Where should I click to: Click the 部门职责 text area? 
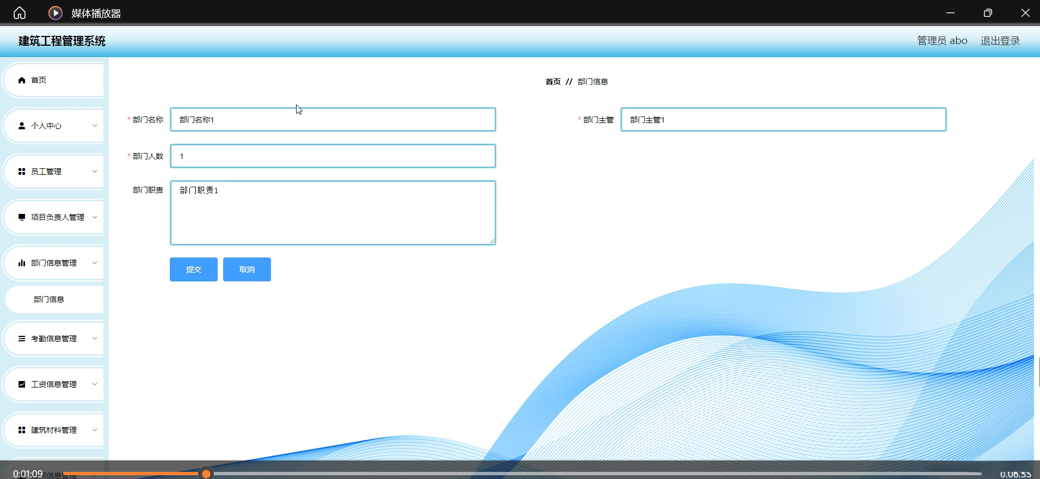pos(333,213)
